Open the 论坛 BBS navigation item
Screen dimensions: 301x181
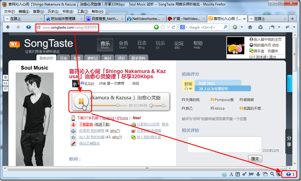179,45
